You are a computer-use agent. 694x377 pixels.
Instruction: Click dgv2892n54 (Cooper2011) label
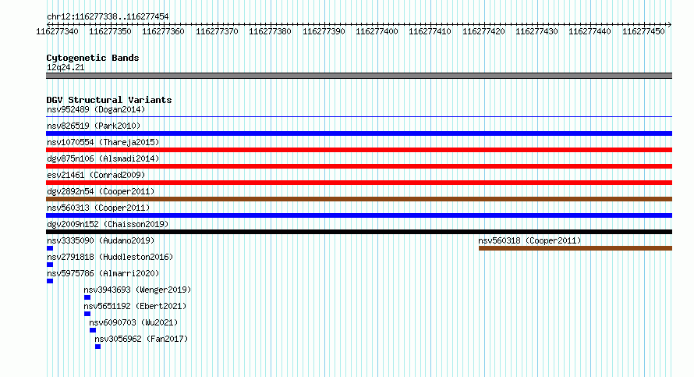coord(101,191)
